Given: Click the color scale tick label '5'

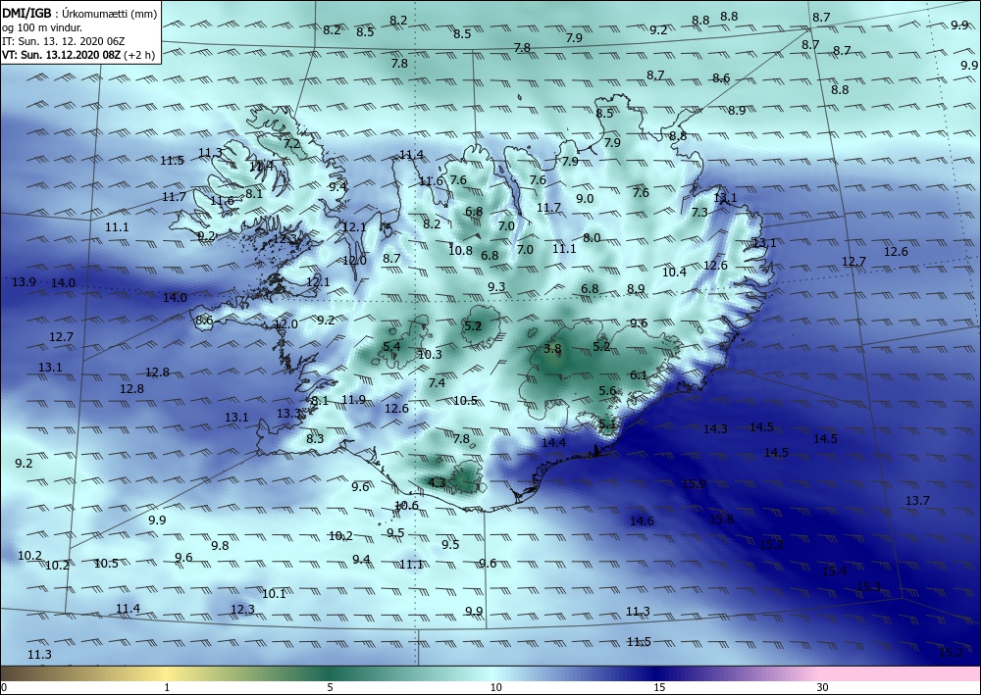Looking at the screenshot, I should [330, 687].
